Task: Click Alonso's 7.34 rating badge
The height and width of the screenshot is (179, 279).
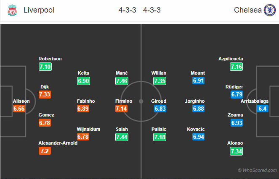Action: click(236, 151)
